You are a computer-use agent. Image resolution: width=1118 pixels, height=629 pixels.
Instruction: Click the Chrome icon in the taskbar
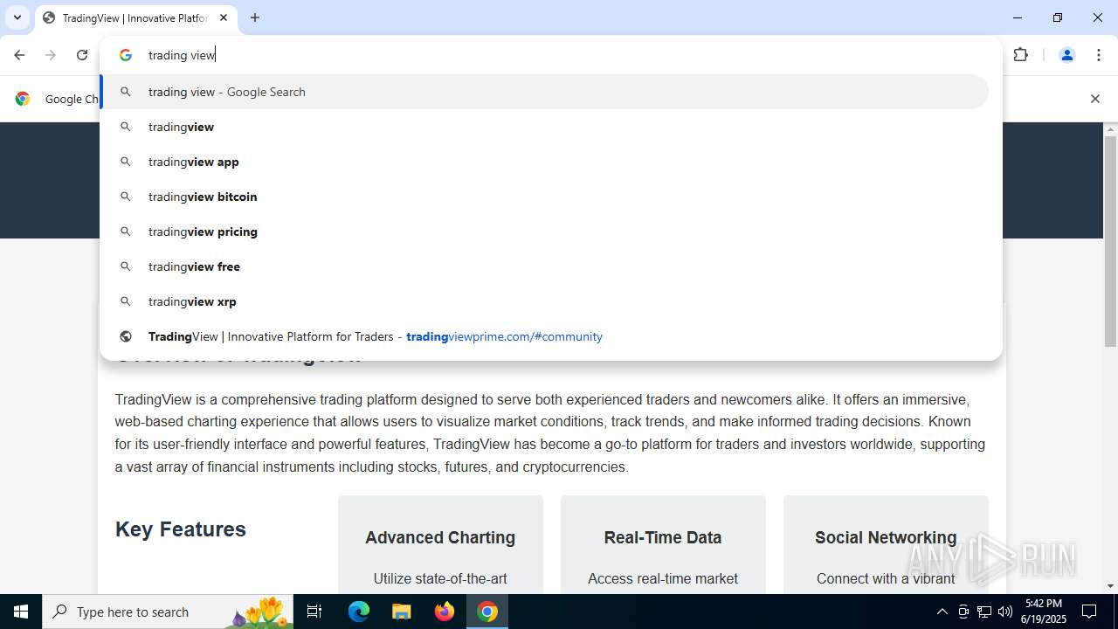point(487,612)
